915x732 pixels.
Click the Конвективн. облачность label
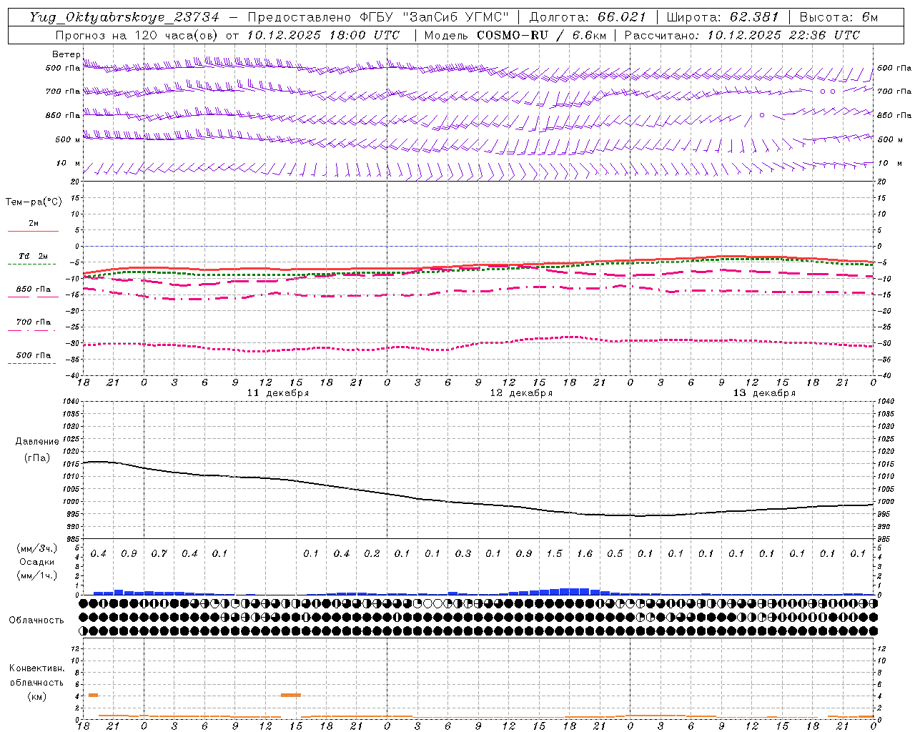pos(36,676)
